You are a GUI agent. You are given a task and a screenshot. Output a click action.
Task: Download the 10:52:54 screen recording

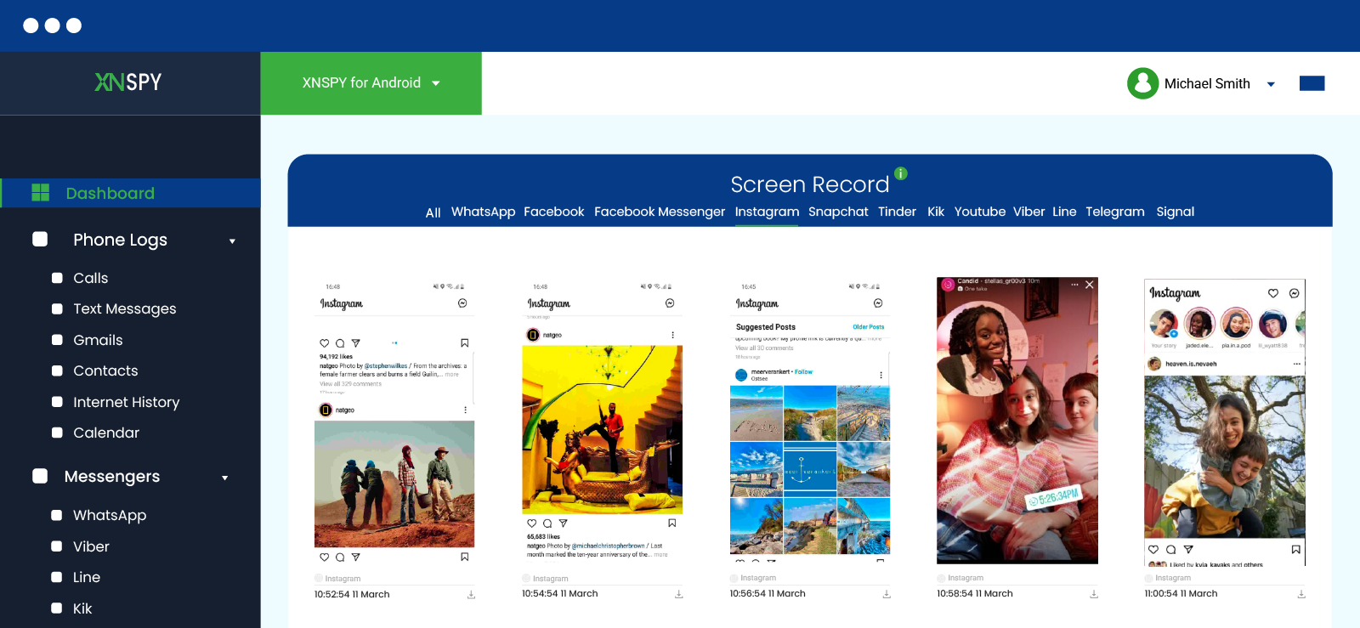coord(471,595)
